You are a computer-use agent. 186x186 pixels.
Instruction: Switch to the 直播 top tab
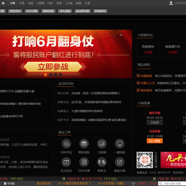click(79, 3)
